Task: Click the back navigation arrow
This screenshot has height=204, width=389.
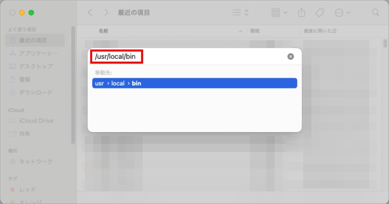Action: click(x=90, y=12)
